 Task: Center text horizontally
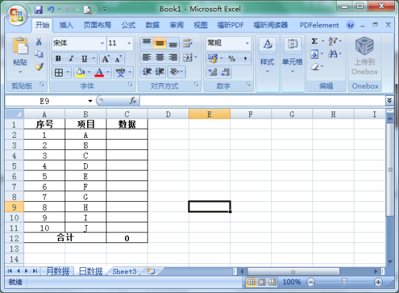point(160,57)
